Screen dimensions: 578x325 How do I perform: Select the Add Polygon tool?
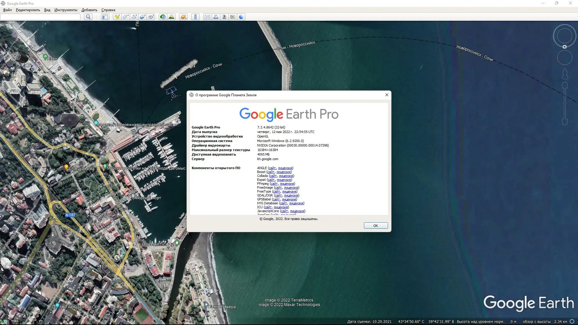[125, 17]
